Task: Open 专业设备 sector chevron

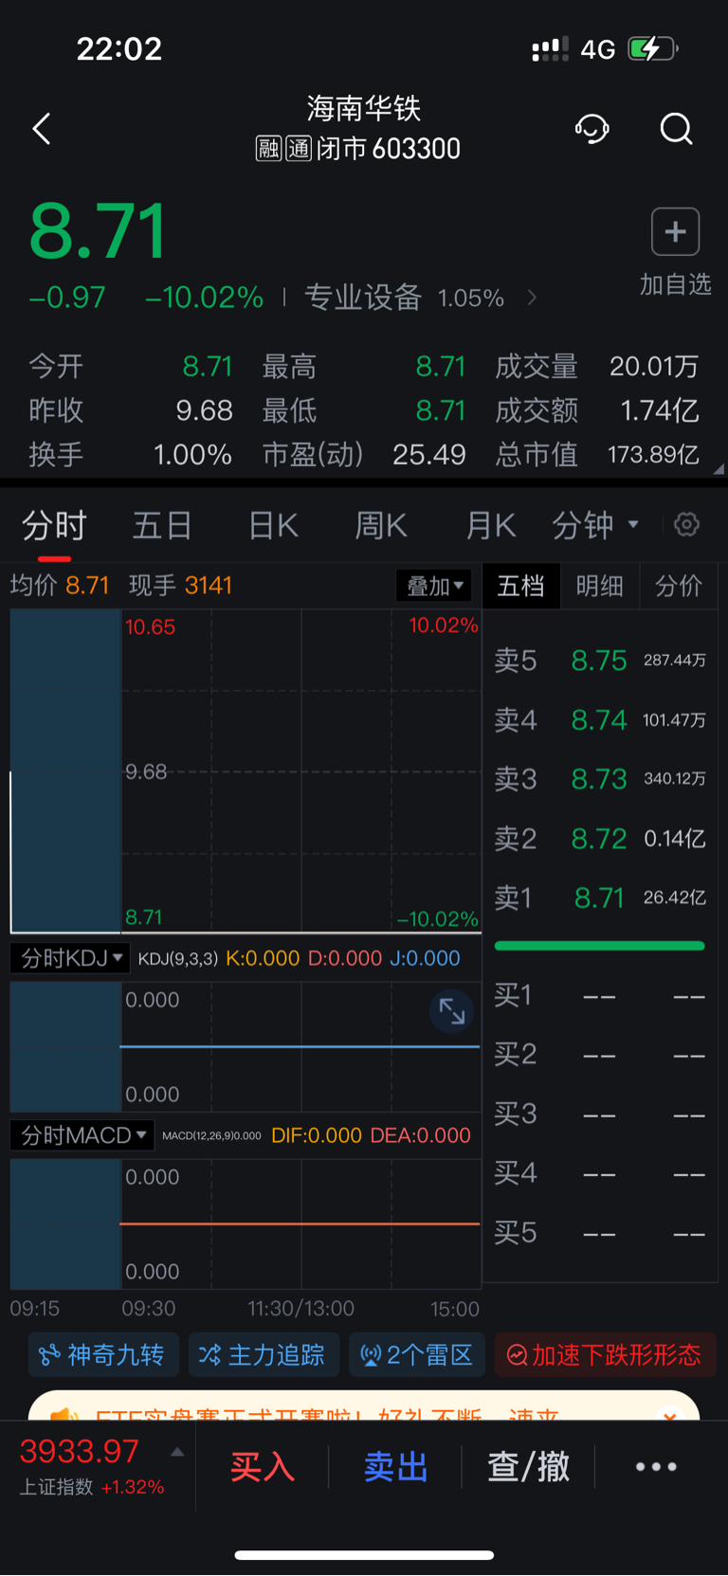Action: click(x=532, y=298)
